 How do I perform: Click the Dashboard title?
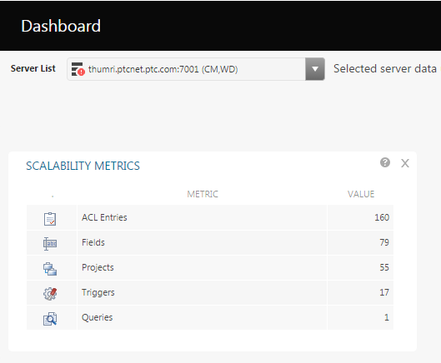[61, 26]
